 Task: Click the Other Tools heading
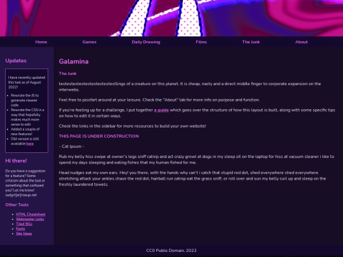pyautogui.click(x=17, y=205)
